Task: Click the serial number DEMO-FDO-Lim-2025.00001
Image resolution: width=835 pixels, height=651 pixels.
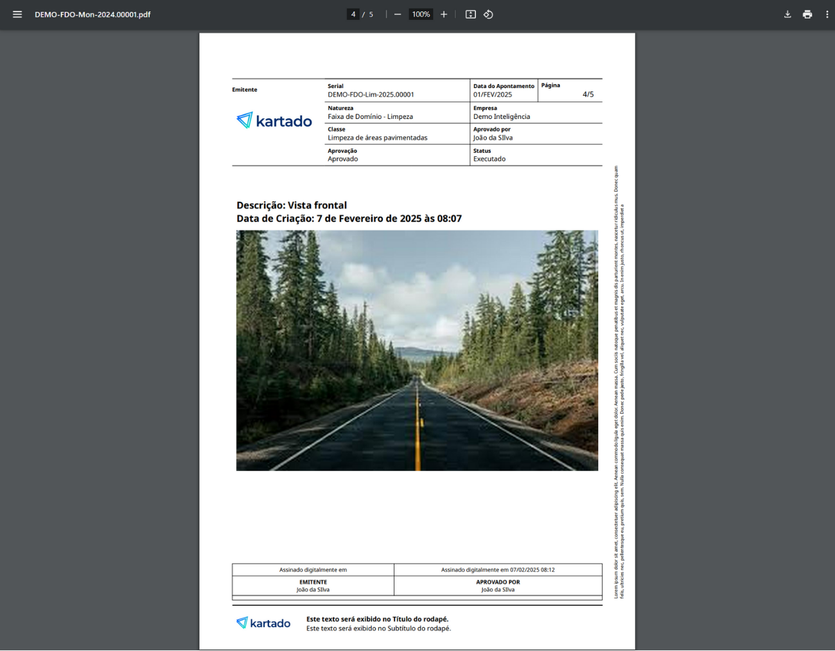Action: 371,94
